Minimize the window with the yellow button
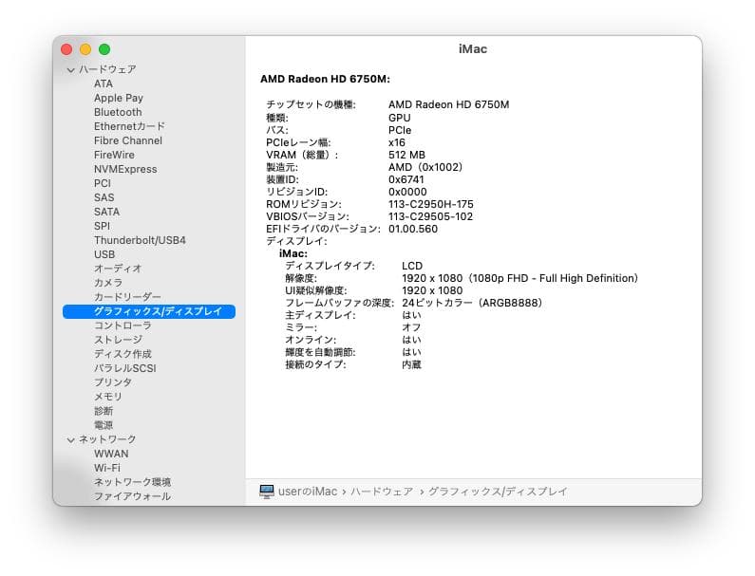Screen dimensions: 755x576 (85, 49)
